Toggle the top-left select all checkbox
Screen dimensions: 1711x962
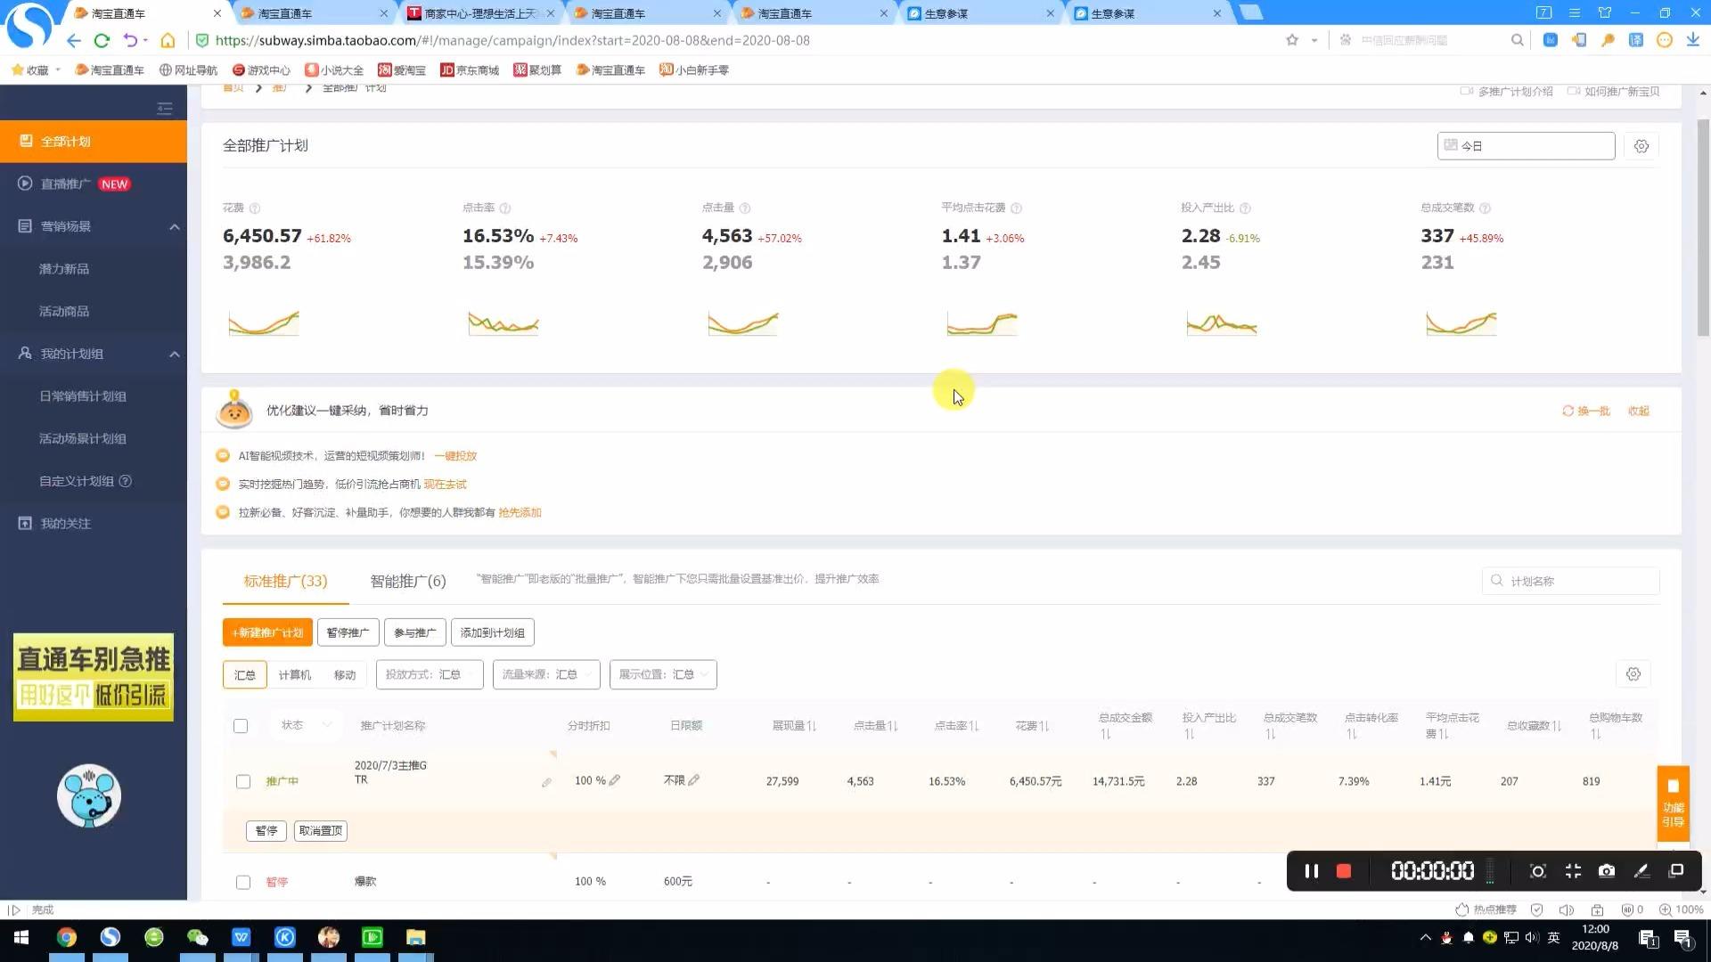[241, 725]
